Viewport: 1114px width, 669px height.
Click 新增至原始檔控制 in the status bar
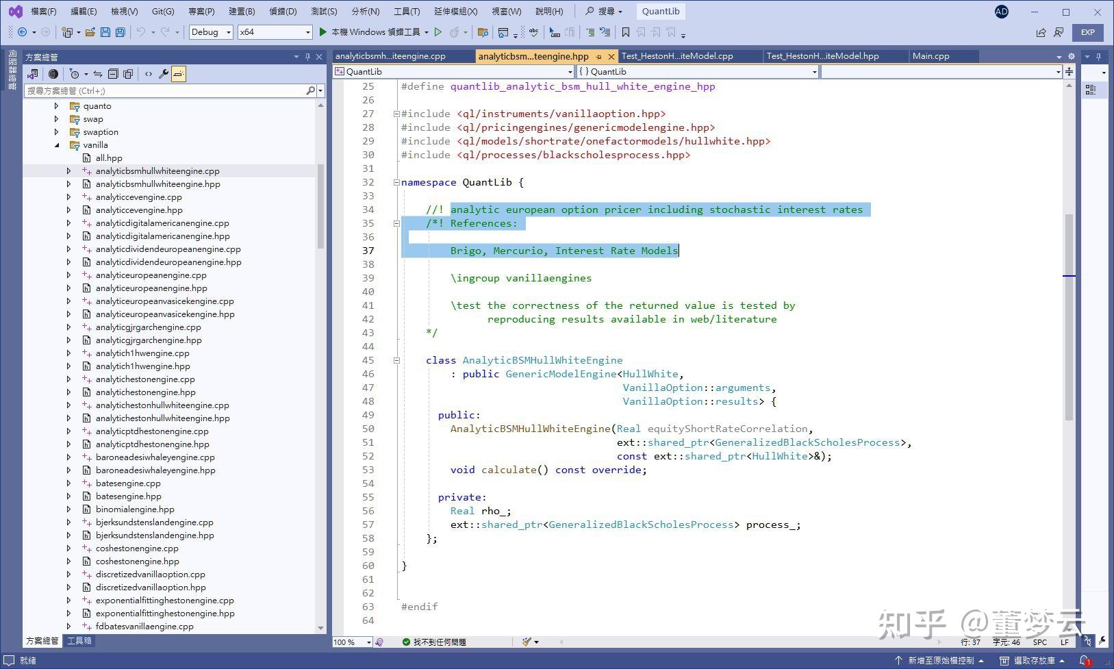click(x=941, y=661)
